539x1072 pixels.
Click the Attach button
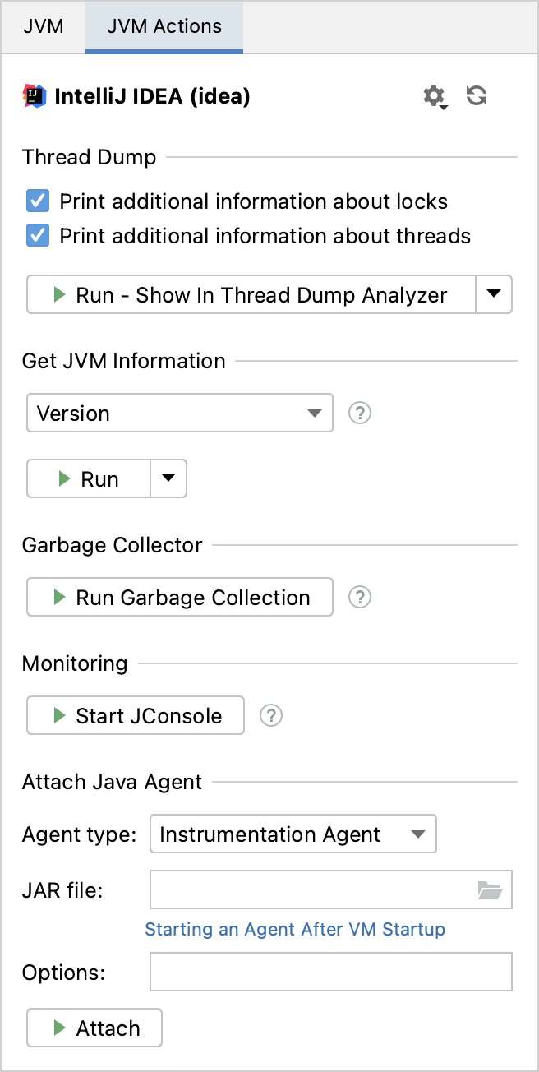pos(94,1028)
